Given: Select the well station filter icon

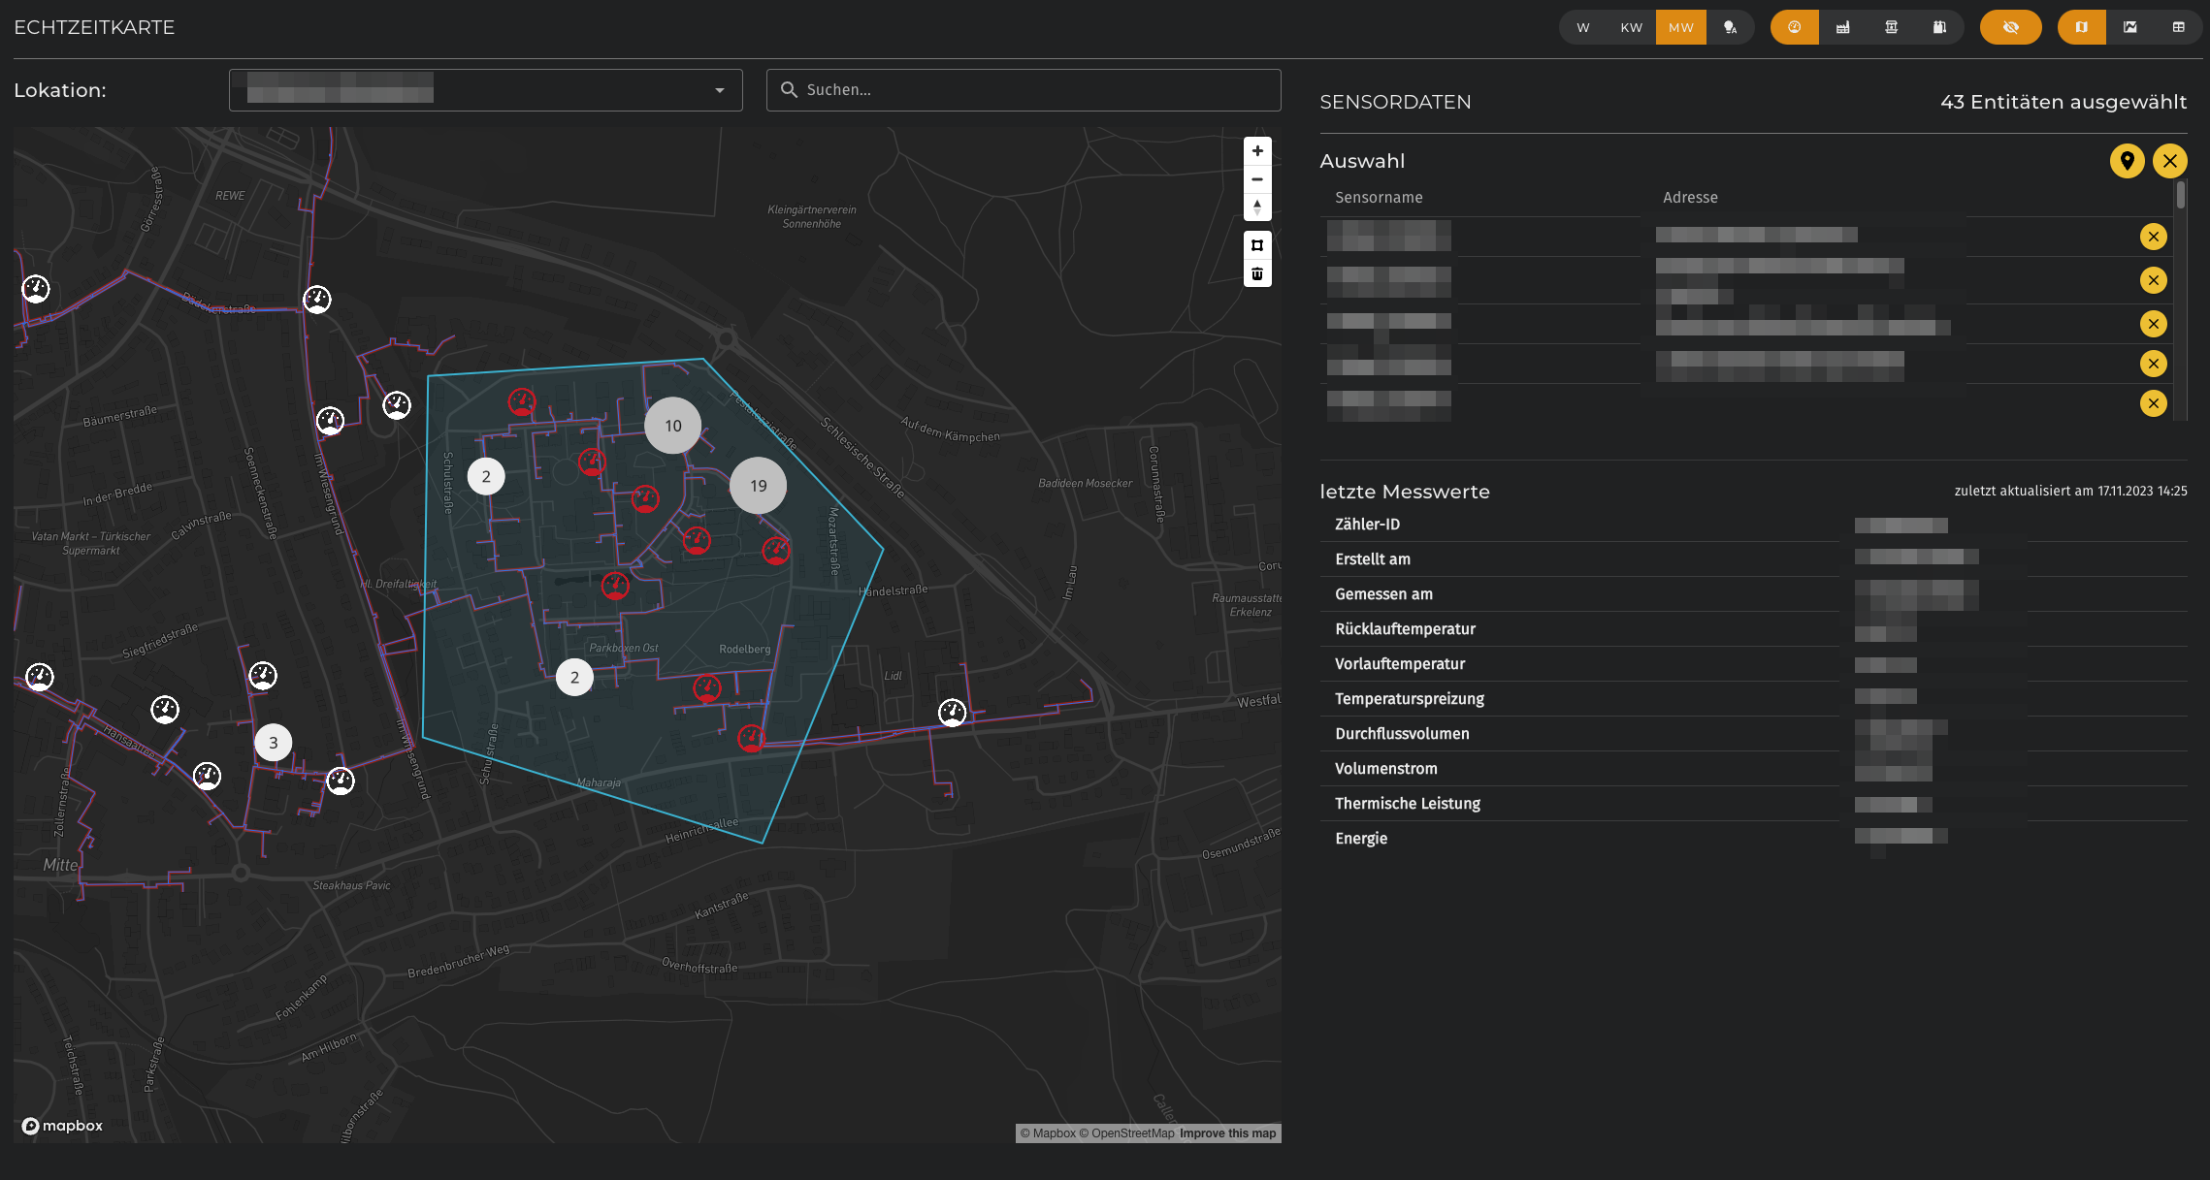Looking at the screenshot, I should pyautogui.click(x=1891, y=27).
